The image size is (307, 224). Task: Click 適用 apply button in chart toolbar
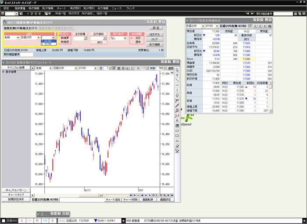click(171, 68)
